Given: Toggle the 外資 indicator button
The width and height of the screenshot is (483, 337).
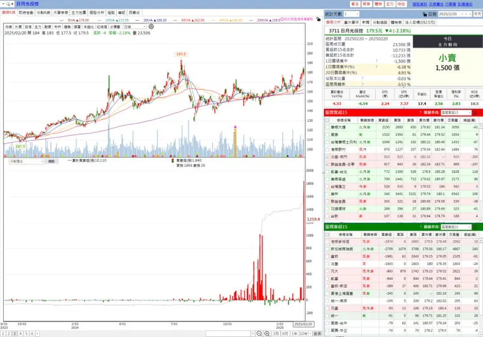Looking at the screenshot, I should point(18,27).
